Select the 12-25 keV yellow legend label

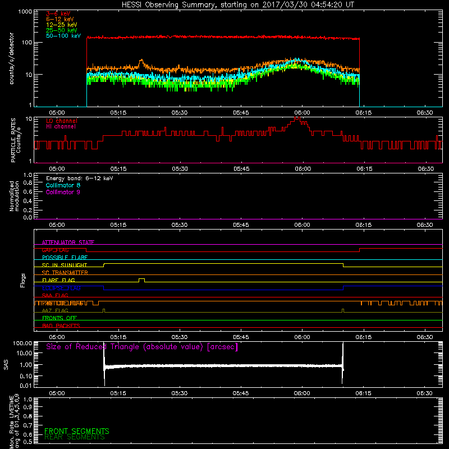click(x=62, y=25)
